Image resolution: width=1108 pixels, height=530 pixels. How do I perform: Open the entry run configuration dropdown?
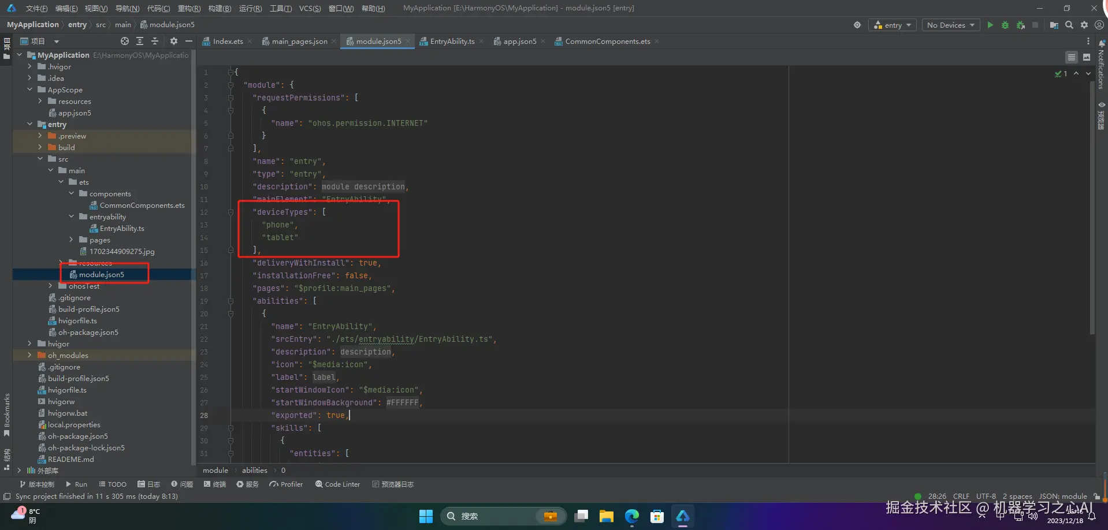893,25
